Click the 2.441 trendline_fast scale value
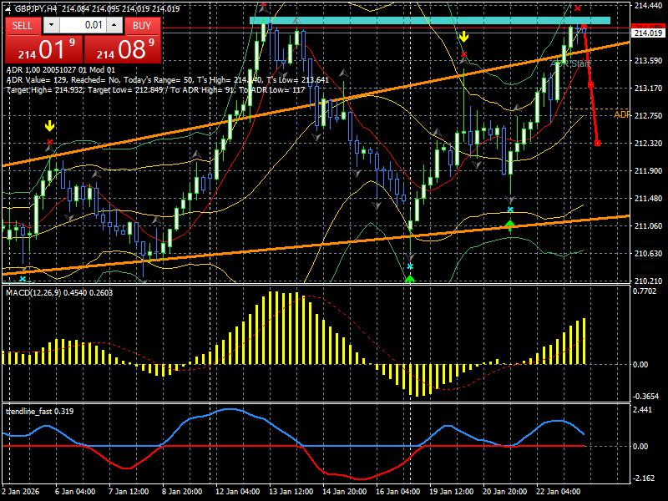 tap(643, 410)
